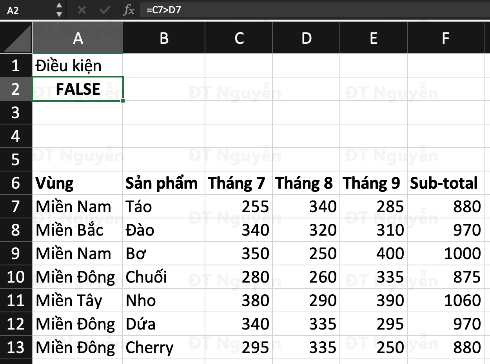Select the Sub-total value 1060

click(445, 300)
